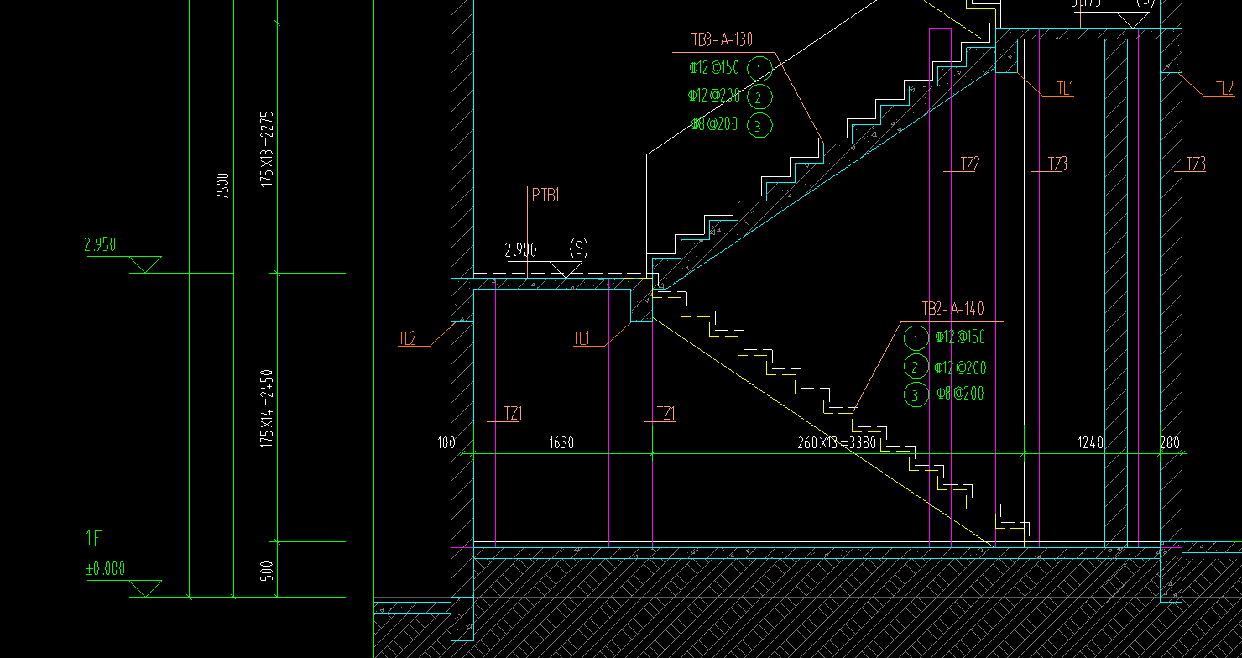This screenshot has height=658, width=1242.
Task: Select Φ12@150 rebar text under TB2-A-140
Action: [960, 337]
